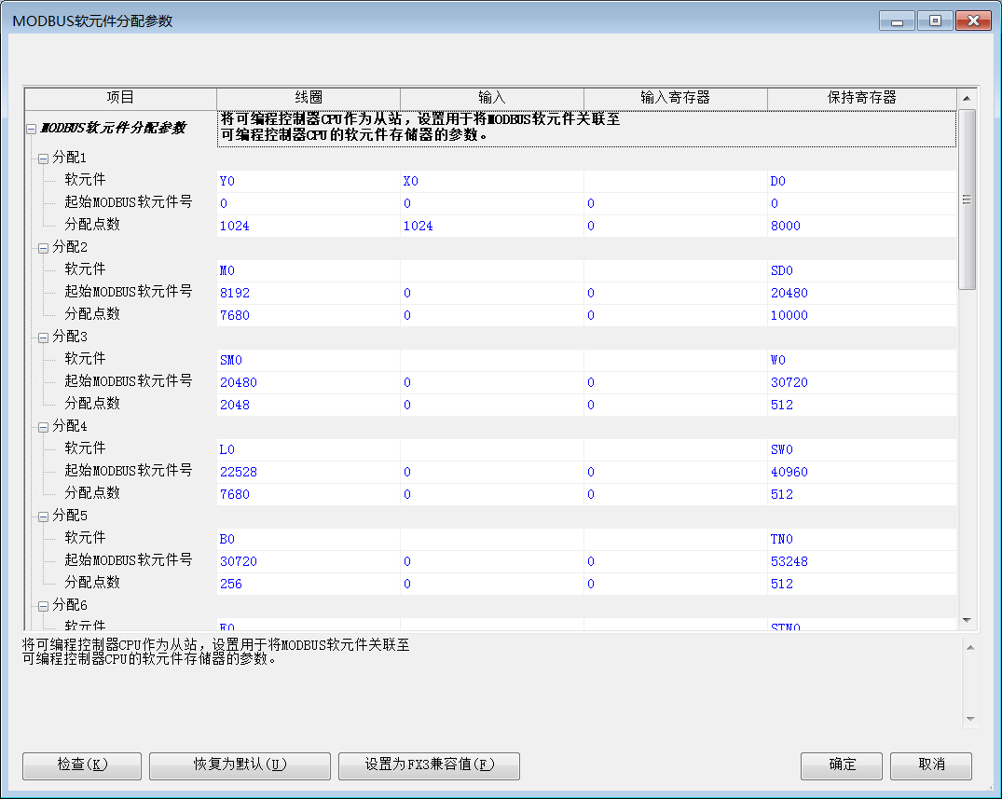Click the X0 input device cell
This screenshot has width=1002, height=799.
click(491, 181)
